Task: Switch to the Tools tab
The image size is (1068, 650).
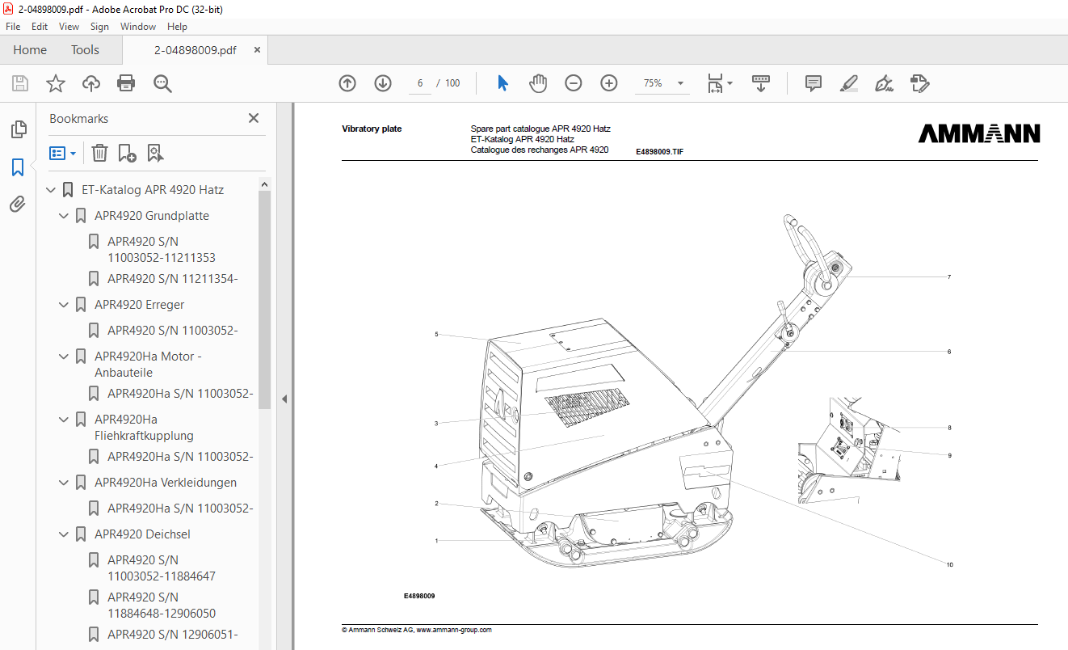Action: 85,50
